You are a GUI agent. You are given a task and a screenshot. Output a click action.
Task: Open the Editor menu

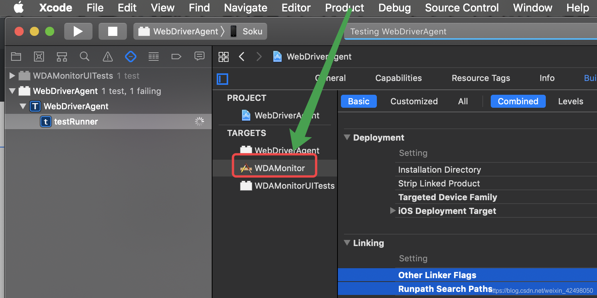(x=296, y=8)
